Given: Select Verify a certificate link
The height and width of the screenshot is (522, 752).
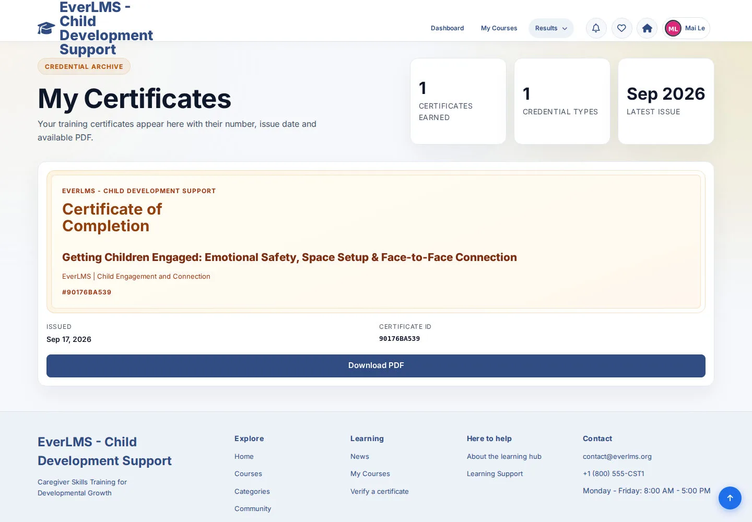Looking at the screenshot, I should 380,491.
